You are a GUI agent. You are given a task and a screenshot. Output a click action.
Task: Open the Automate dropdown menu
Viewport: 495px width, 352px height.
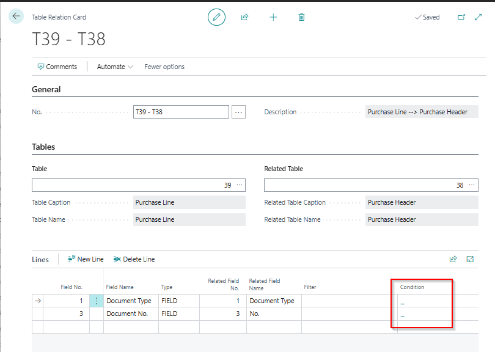pos(115,67)
